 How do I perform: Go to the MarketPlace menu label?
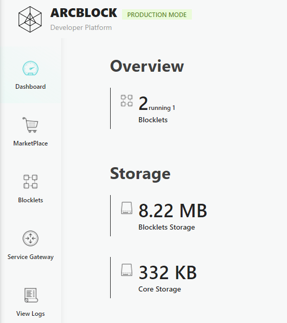(x=31, y=143)
